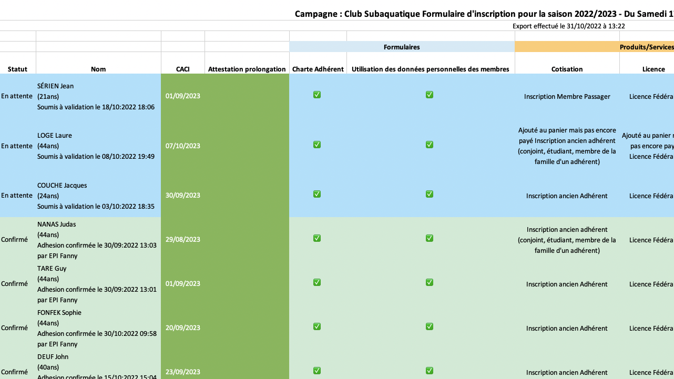674x379 pixels.
Task: Select Charte Adhérent checkmark for DEUF John
Action: 317,371
